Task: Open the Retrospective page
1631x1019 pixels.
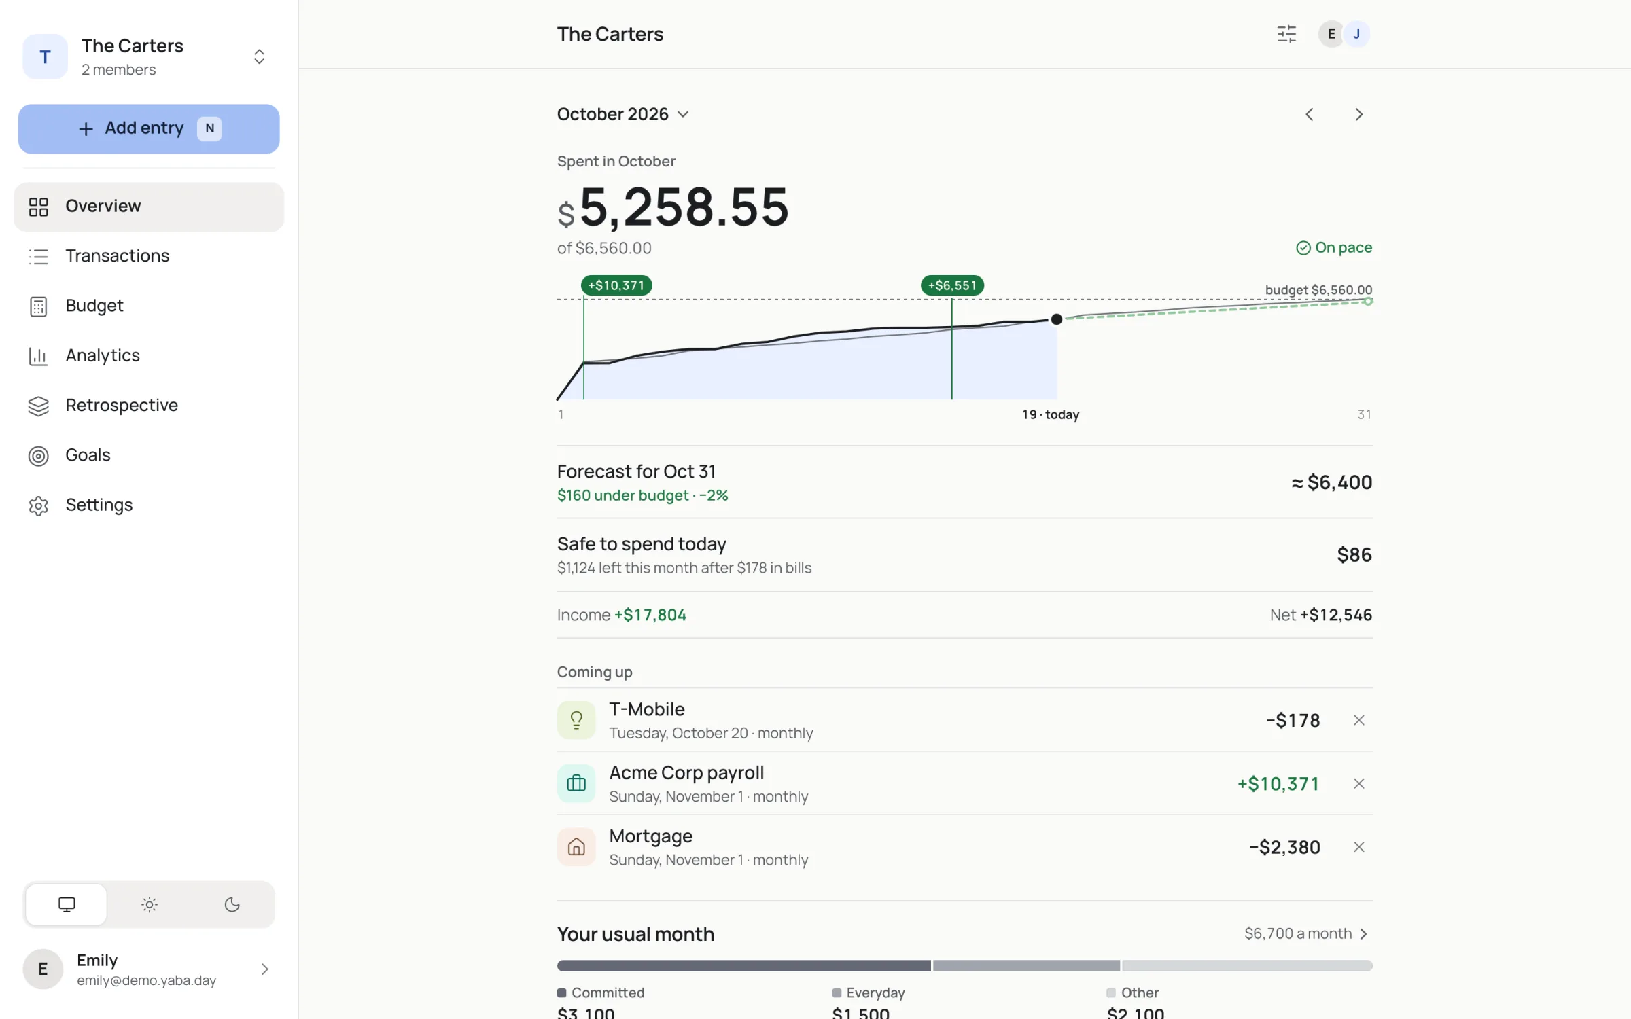Action: pos(149,406)
